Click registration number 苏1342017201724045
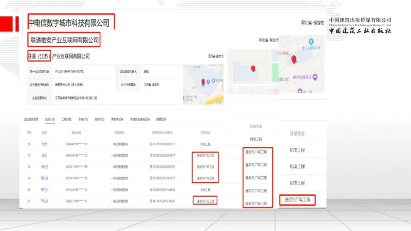Image resolution: width=411 pixels, height=231 pixels. (x=162, y=189)
